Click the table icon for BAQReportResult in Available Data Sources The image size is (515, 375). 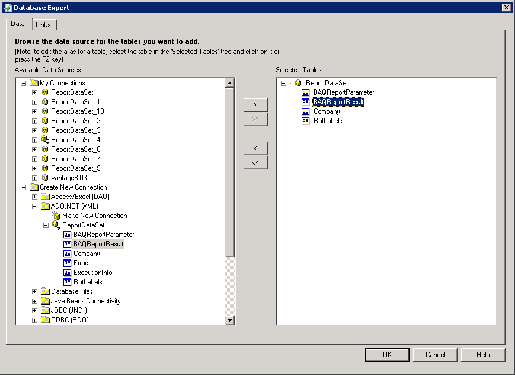click(x=68, y=244)
